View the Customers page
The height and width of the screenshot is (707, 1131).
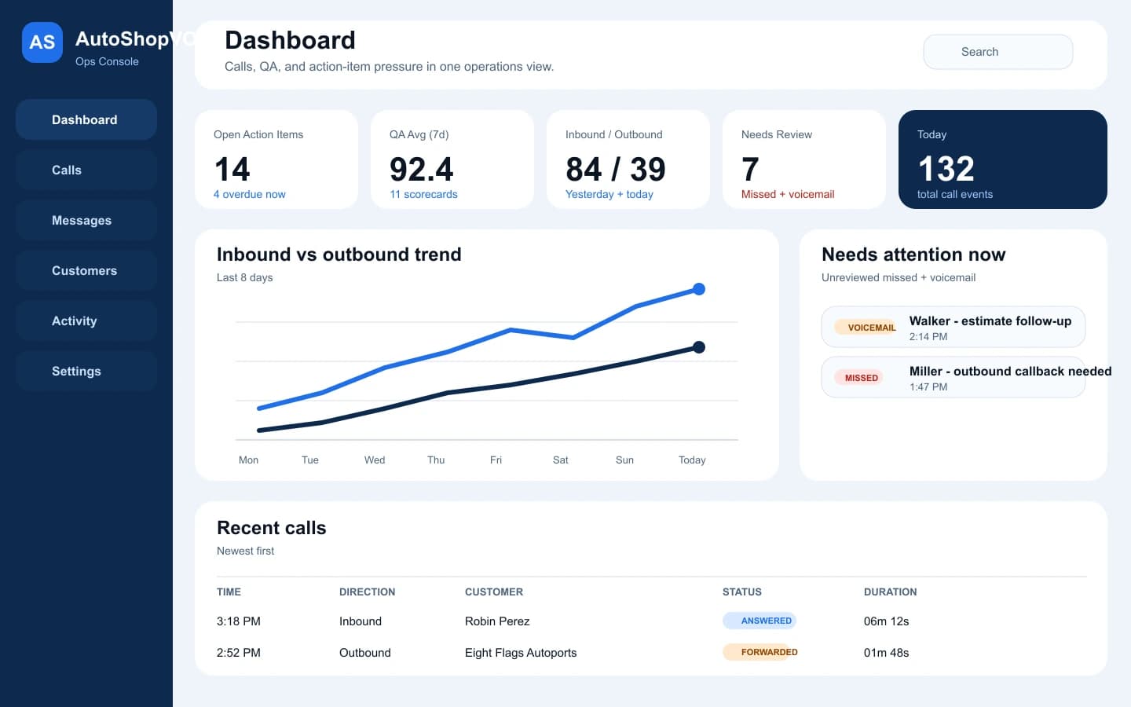click(84, 270)
